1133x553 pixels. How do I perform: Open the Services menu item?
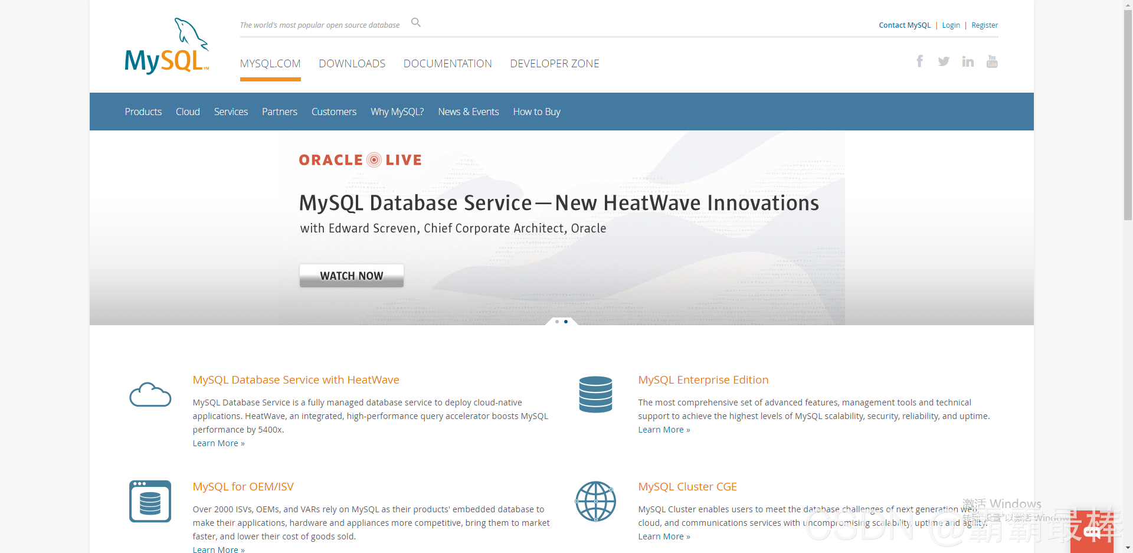click(231, 112)
